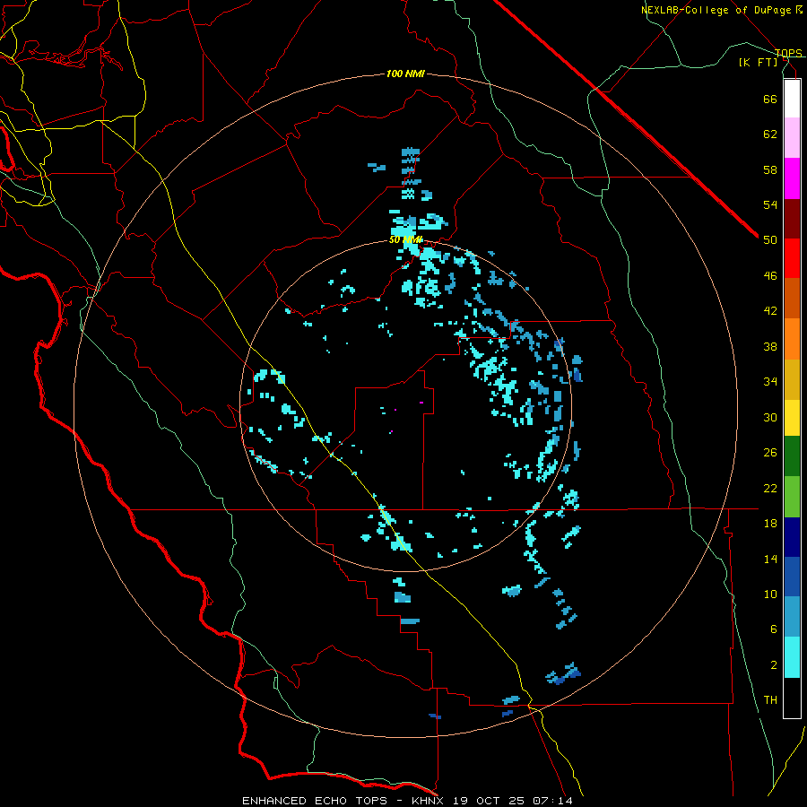
Task: Click the legend value 38
Action: click(x=770, y=346)
